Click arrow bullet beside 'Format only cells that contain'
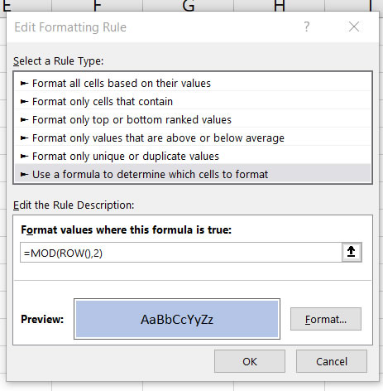 (x=24, y=101)
